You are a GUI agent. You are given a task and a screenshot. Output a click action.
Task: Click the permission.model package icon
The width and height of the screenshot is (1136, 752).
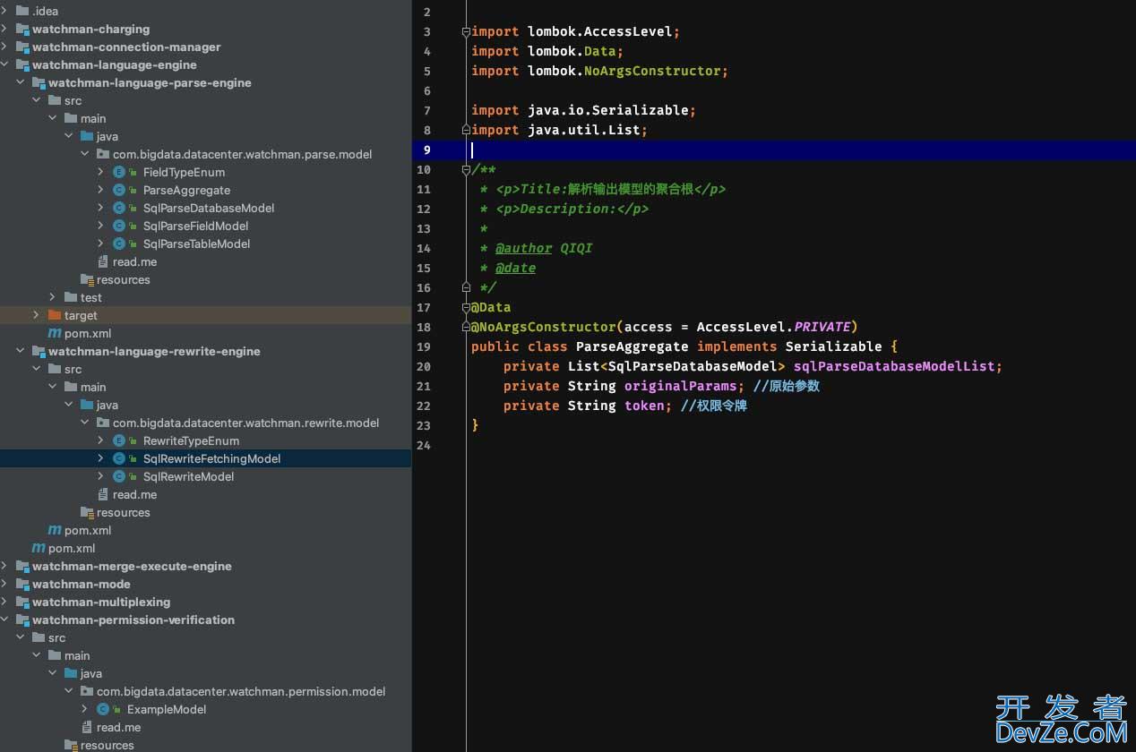point(87,691)
